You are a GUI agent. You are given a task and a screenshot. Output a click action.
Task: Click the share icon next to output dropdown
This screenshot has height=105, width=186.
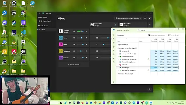click(x=145, y=18)
